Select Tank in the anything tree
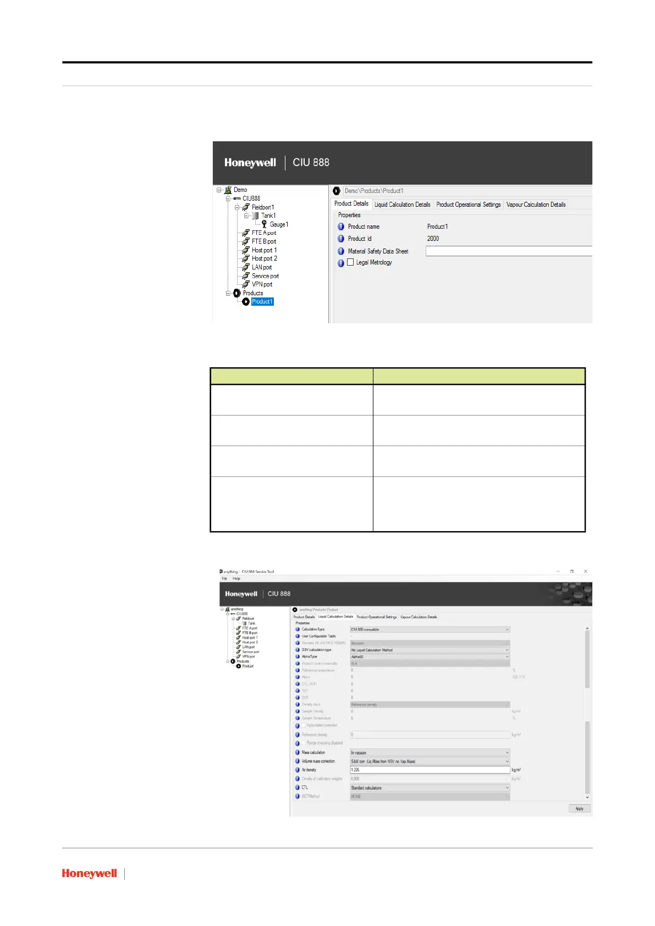Viewport: 655px width, 926px height. click(252, 624)
